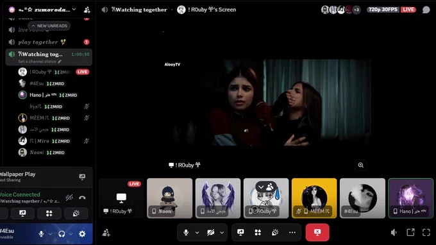Open activities launcher in sidebar voice panel

point(49,214)
